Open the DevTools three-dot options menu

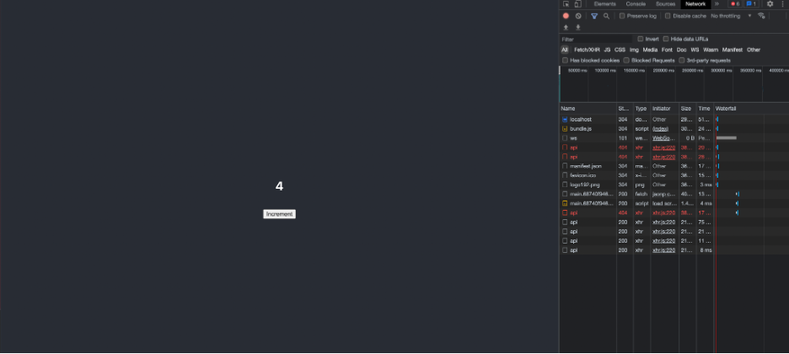[x=782, y=4]
